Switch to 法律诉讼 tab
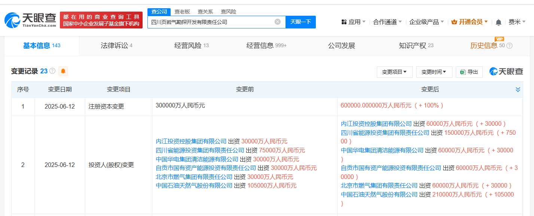The height and width of the screenshot is (216, 534). coord(116,46)
